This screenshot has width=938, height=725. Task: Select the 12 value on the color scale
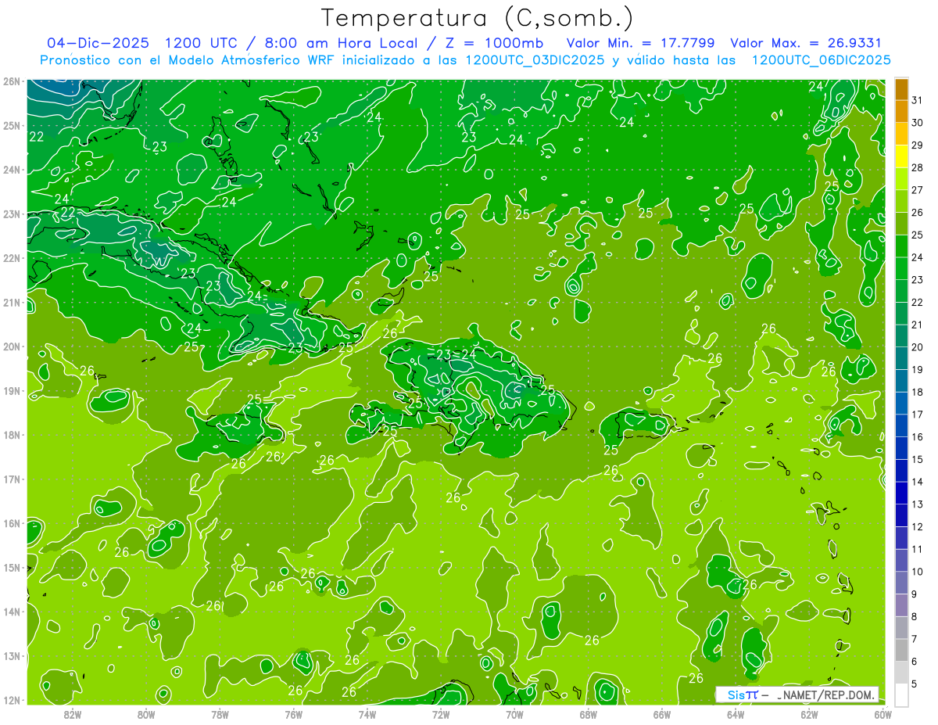[x=918, y=527]
